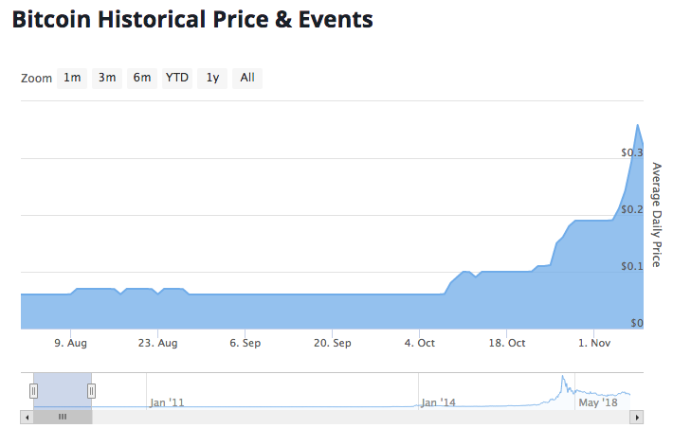Click the Jan '14 navigator label
This screenshot has height=446, width=673.
[438, 402]
